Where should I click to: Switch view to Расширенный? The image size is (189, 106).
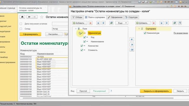100,91
